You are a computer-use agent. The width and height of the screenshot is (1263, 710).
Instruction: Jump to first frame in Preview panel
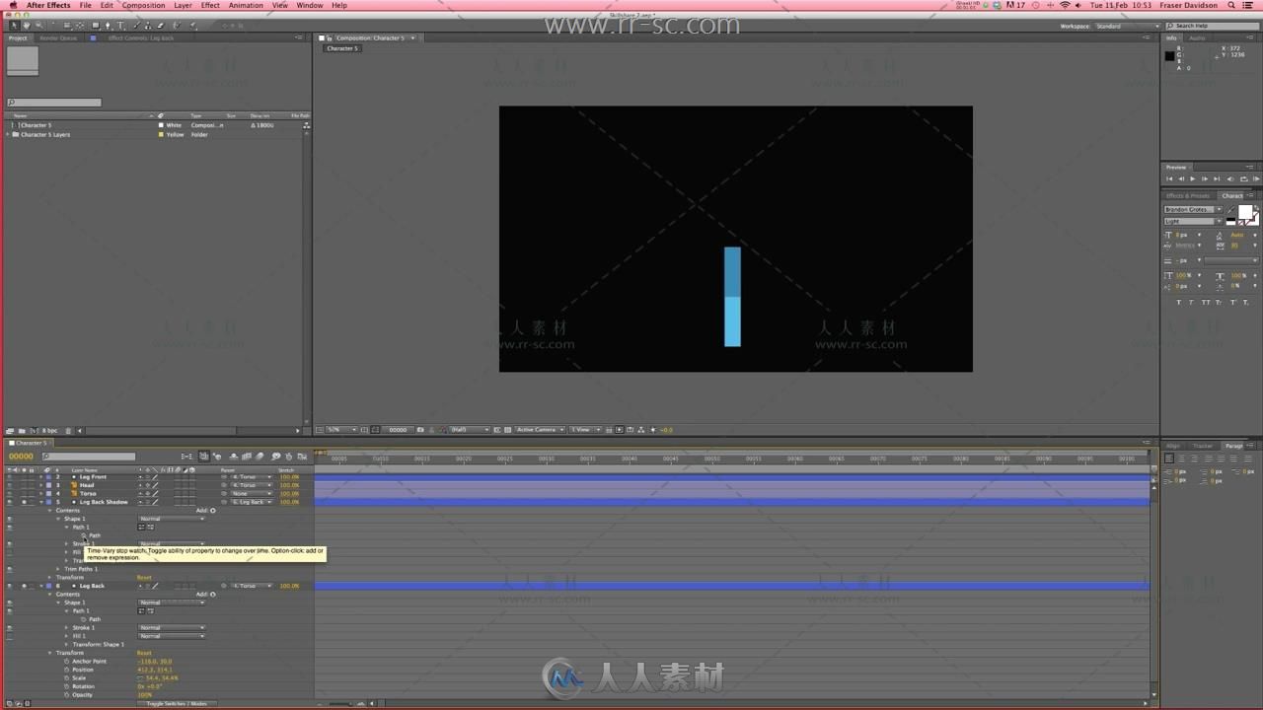[1170, 178]
